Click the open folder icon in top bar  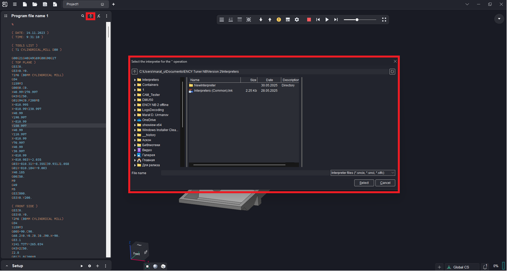coord(35,4)
